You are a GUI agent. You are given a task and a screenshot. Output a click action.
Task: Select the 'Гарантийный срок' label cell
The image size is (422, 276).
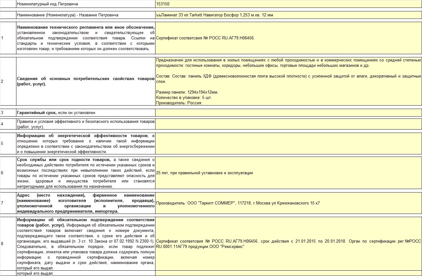[x=85, y=112]
